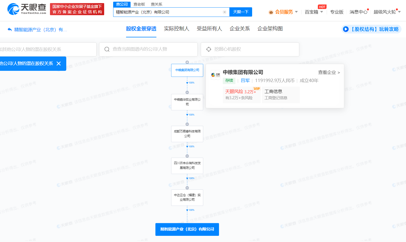Open the 企业关系 tab
This screenshot has width=406, height=242.
(240, 29)
